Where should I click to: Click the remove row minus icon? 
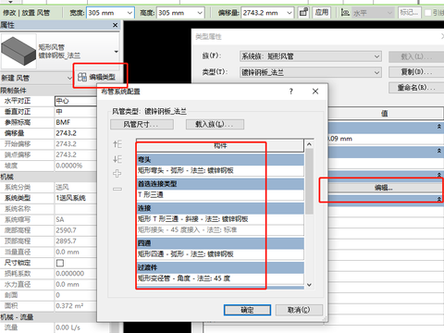click(117, 189)
